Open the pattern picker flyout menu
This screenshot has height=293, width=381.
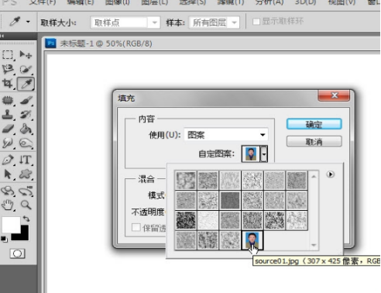pyautogui.click(x=330, y=174)
